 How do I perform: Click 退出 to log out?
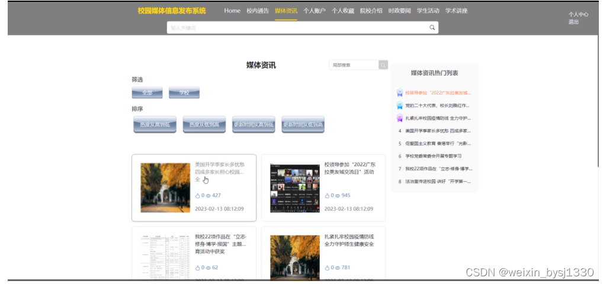pos(574,22)
